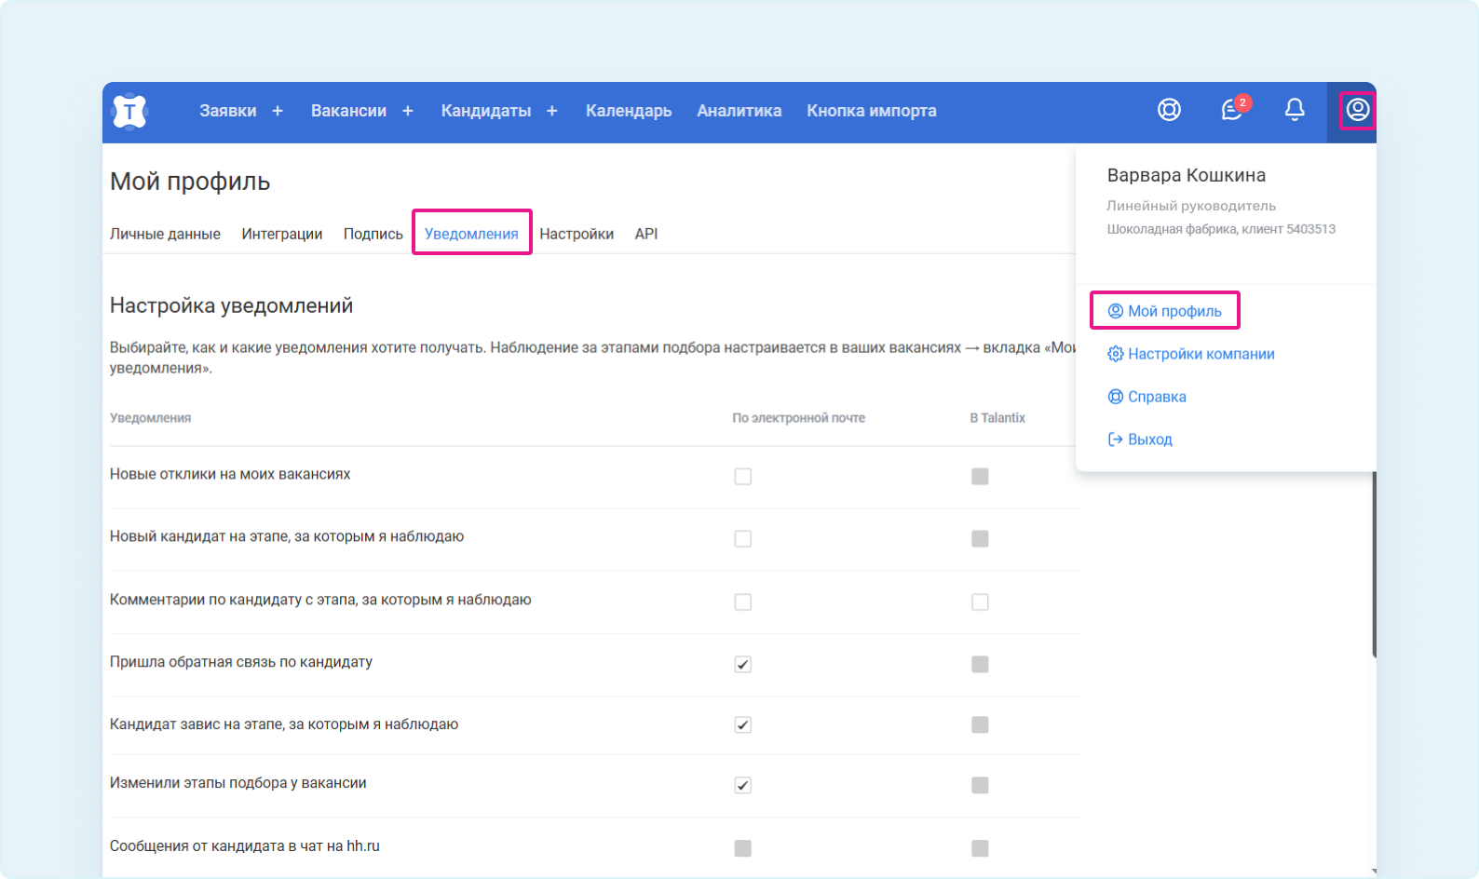Click plus icon next to Кандидаты
This screenshot has height=879, width=1479.
(552, 111)
